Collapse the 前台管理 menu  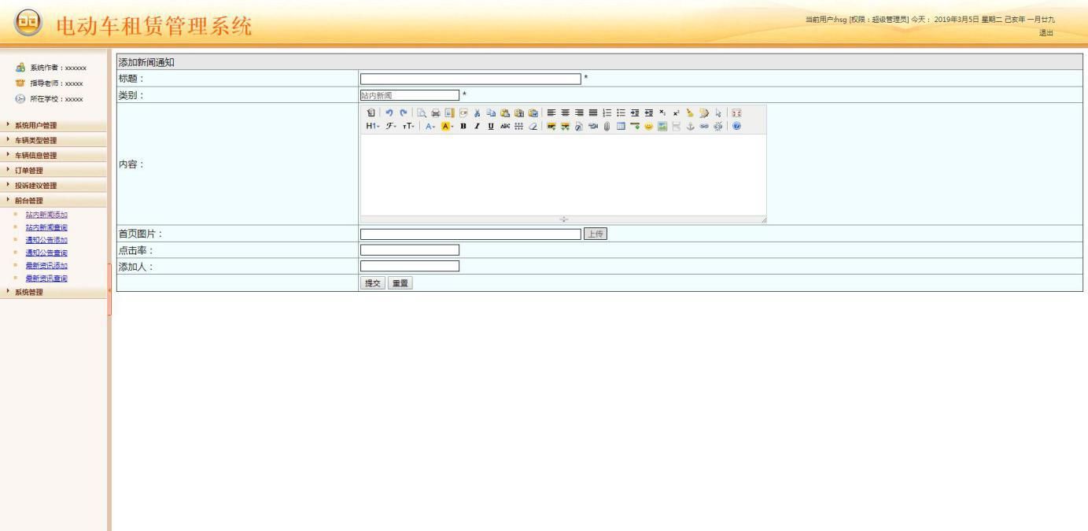click(54, 200)
